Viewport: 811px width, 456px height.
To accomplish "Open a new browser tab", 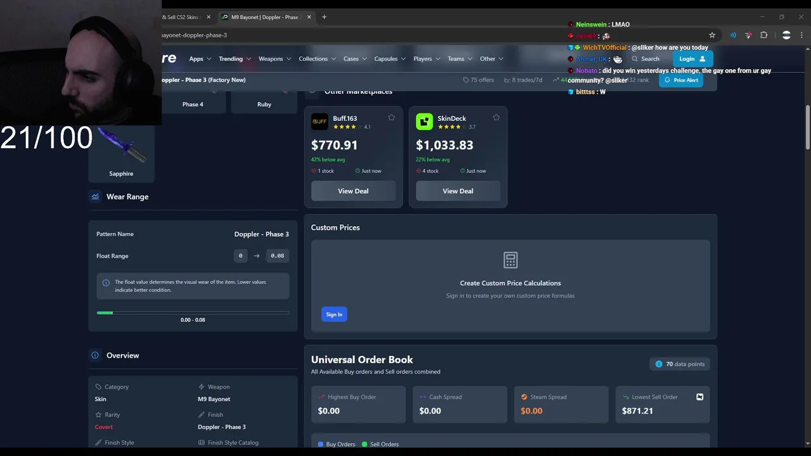I will [x=324, y=17].
